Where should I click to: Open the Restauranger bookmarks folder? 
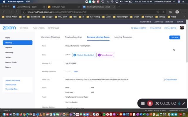point(120,17)
